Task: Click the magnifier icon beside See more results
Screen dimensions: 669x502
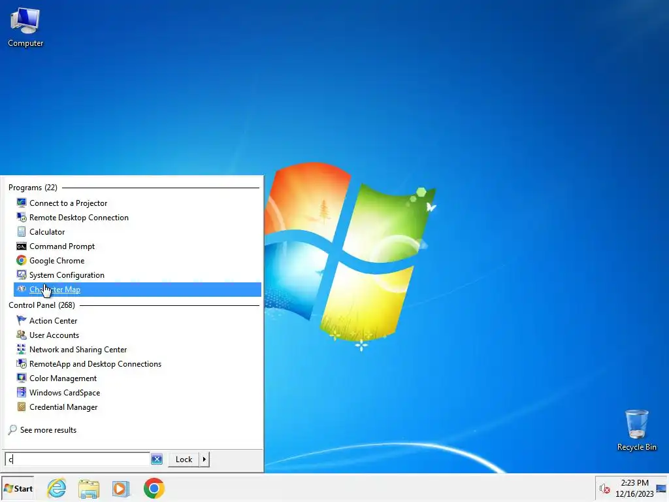Action: coord(12,430)
